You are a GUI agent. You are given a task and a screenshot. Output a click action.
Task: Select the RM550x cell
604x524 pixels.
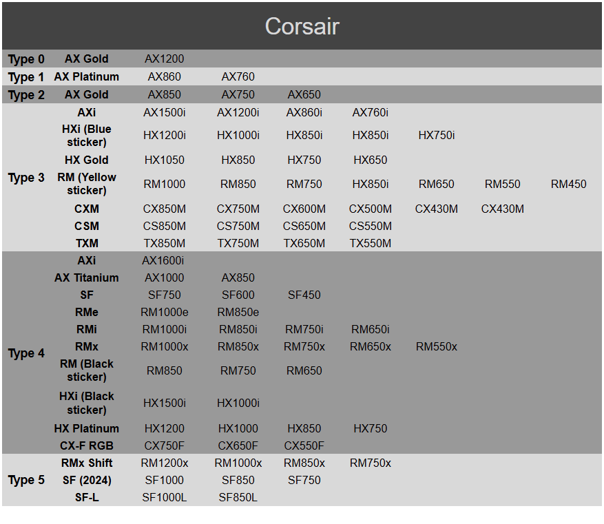pos(437,346)
